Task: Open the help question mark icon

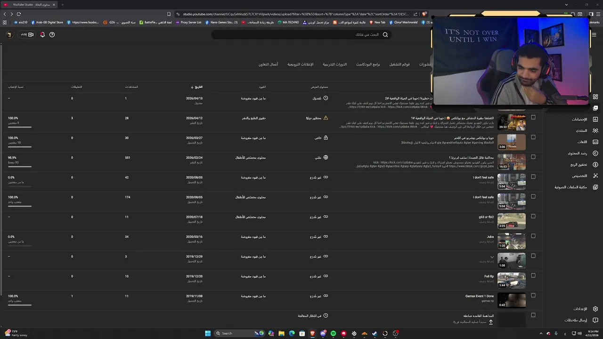Action: [52, 34]
